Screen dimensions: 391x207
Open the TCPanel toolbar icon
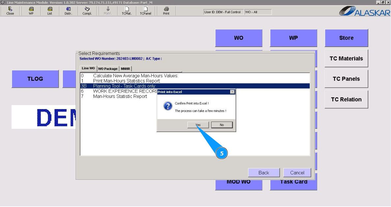point(145,11)
